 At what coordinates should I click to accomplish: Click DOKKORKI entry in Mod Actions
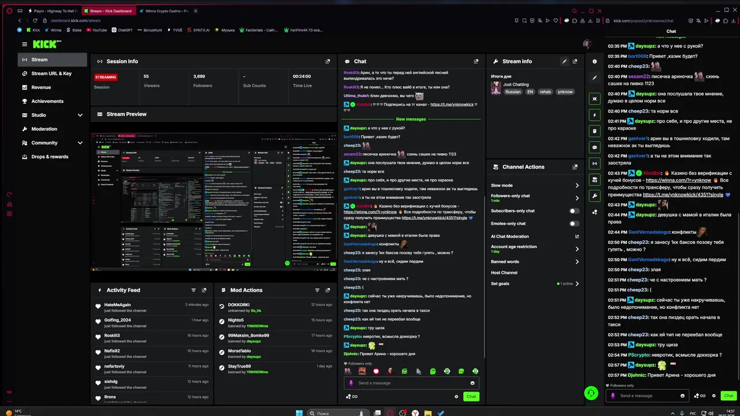(x=238, y=304)
